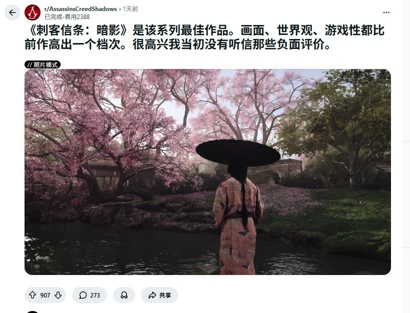410x313 pixels.
Task: Click the share arrow icon
Action: point(152,295)
